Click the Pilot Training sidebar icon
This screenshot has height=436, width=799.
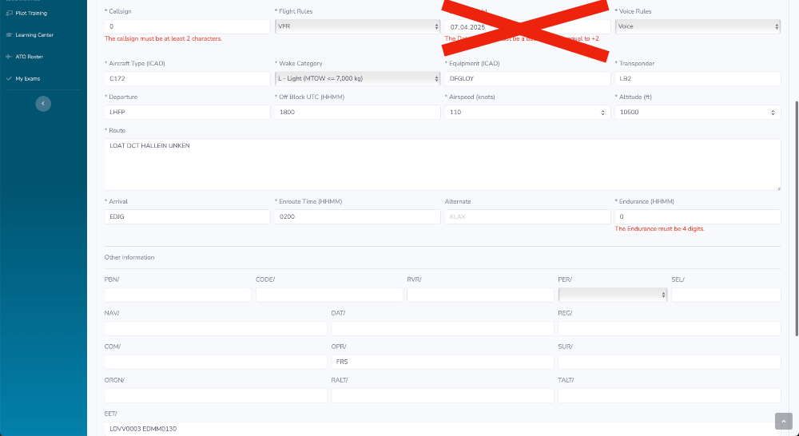9,14
